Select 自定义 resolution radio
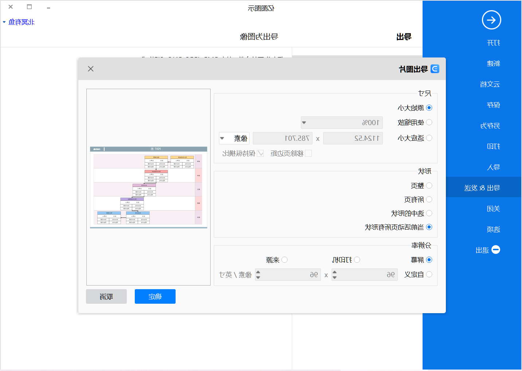Viewport: 522px width, 371px height. (x=429, y=274)
